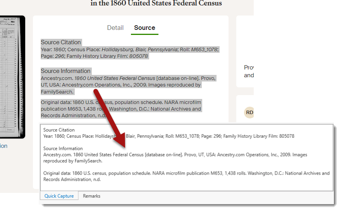Click the 'FamilySearch.' line on the webpage
337x215 pixels.
(57, 92)
